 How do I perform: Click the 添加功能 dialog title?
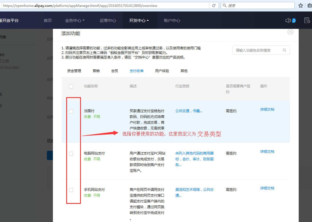(71, 33)
